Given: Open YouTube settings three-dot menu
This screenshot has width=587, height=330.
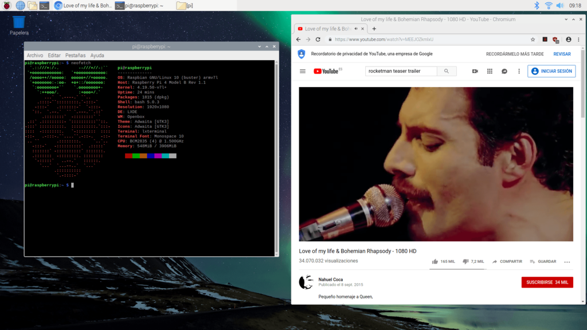Looking at the screenshot, I should coord(519,72).
